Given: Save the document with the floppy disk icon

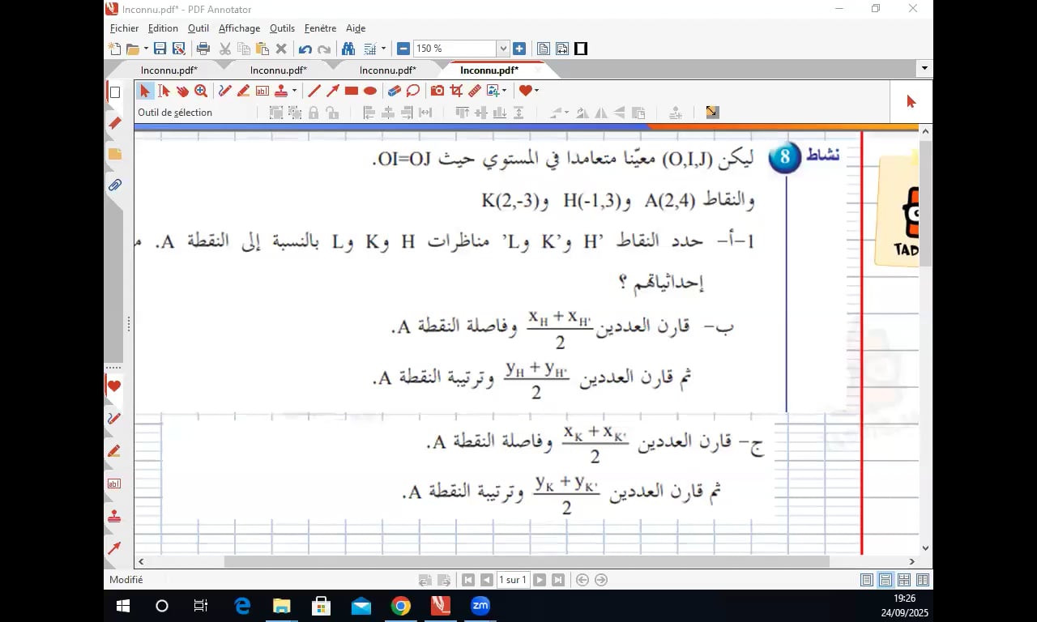Looking at the screenshot, I should pyautogui.click(x=160, y=49).
